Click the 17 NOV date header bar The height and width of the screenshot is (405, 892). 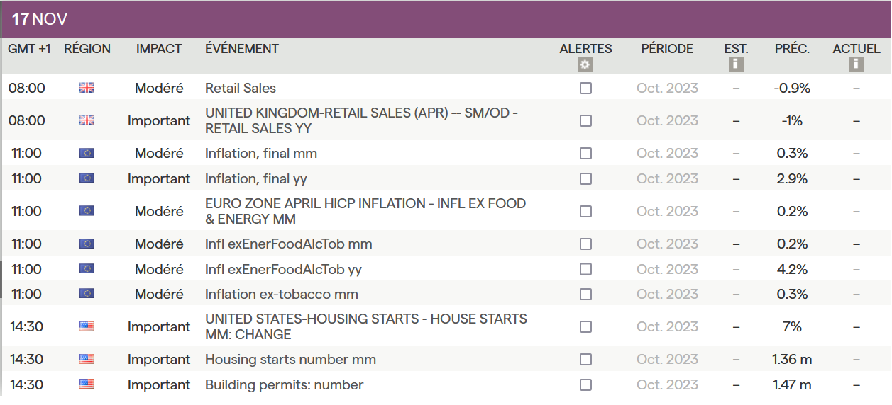[x=446, y=19]
